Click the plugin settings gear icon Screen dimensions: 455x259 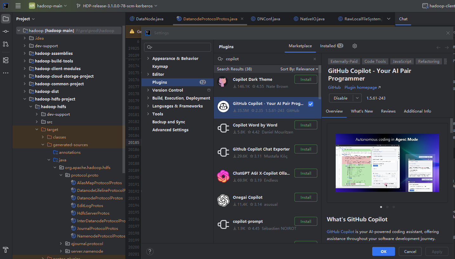tap(355, 46)
